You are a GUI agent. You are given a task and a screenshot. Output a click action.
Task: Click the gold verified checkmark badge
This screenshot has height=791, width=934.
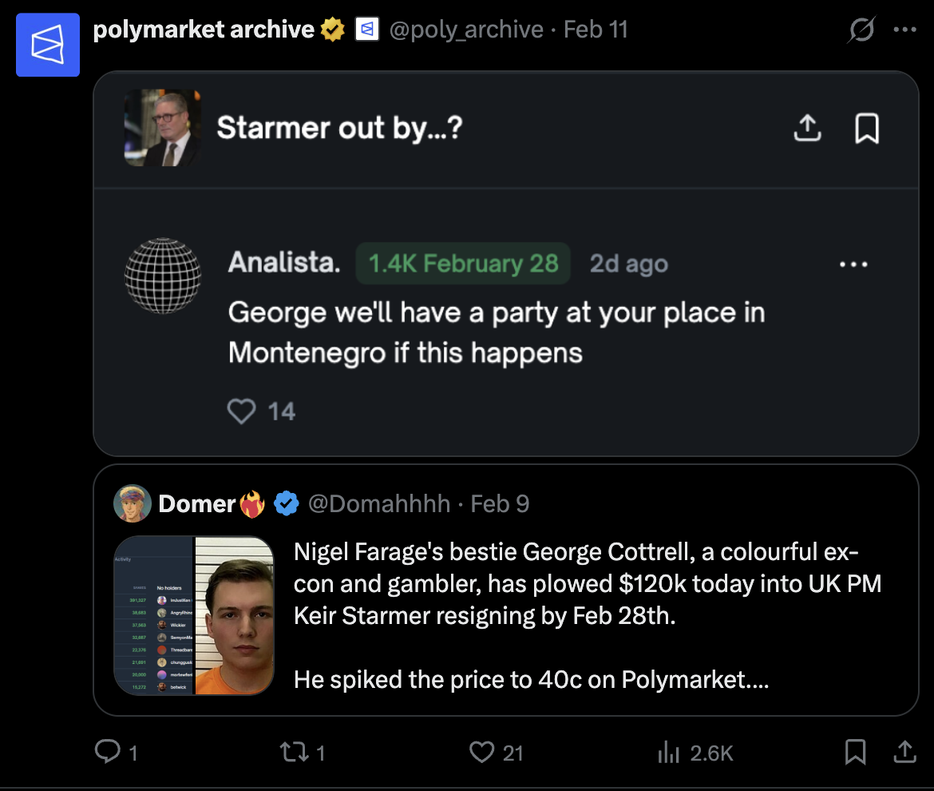click(x=333, y=29)
